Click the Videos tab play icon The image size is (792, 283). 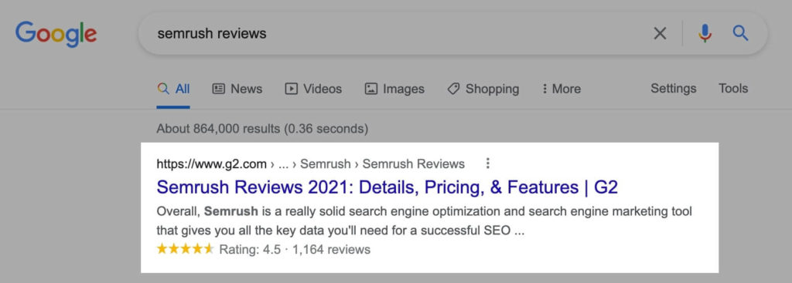(x=291, y=89)
